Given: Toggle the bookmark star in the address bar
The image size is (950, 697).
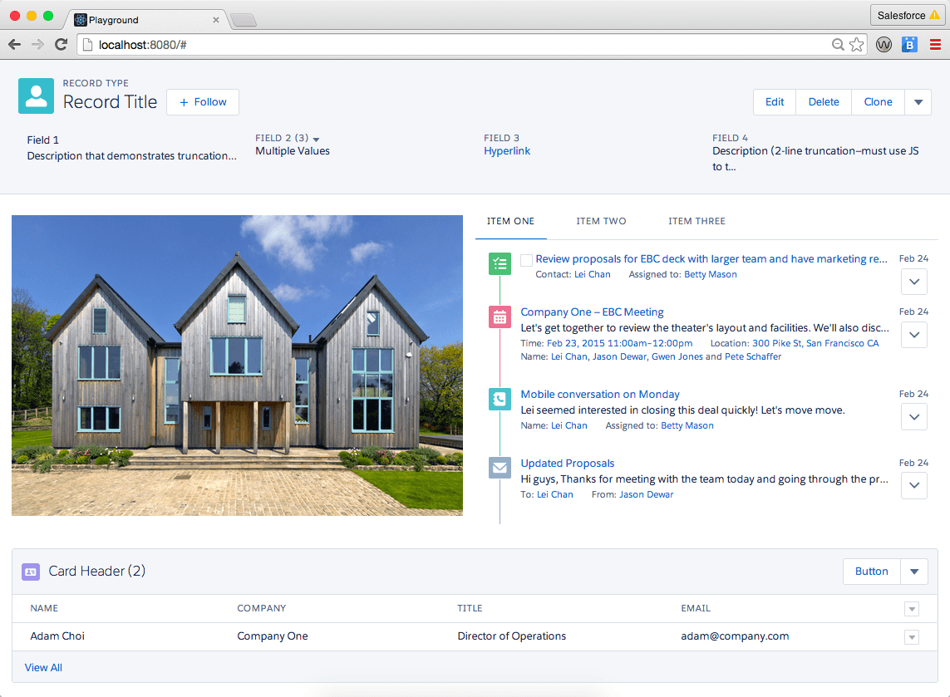Looking at the screenshot, I should 857,44.
